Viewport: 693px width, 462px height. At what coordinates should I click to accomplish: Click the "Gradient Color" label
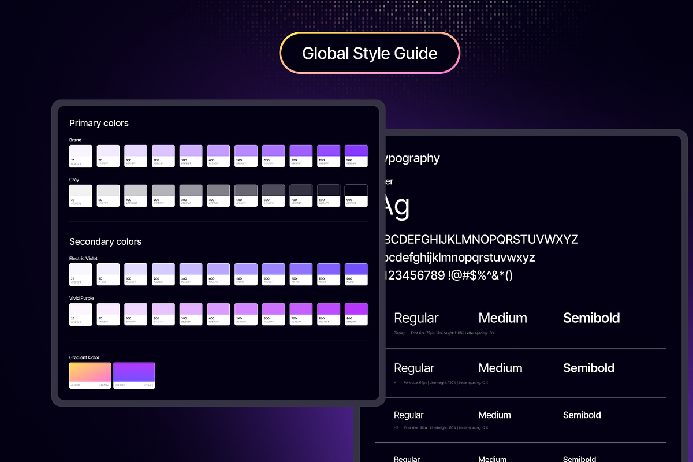point(84,358)
